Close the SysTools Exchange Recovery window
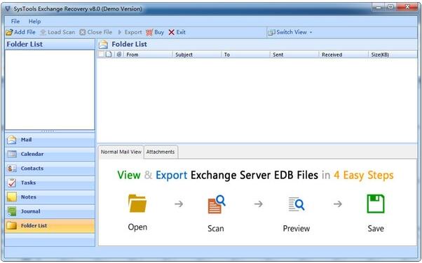The image size is (422, 263). pyautogui.click(x=407, y=7)
